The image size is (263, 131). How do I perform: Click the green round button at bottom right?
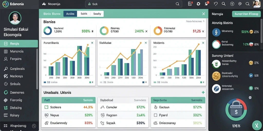(x=257, y=125)
